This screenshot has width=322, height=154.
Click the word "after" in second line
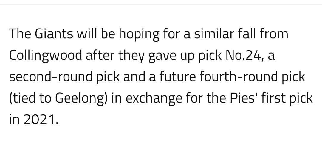pyautogui.click(x=100, y=55)
